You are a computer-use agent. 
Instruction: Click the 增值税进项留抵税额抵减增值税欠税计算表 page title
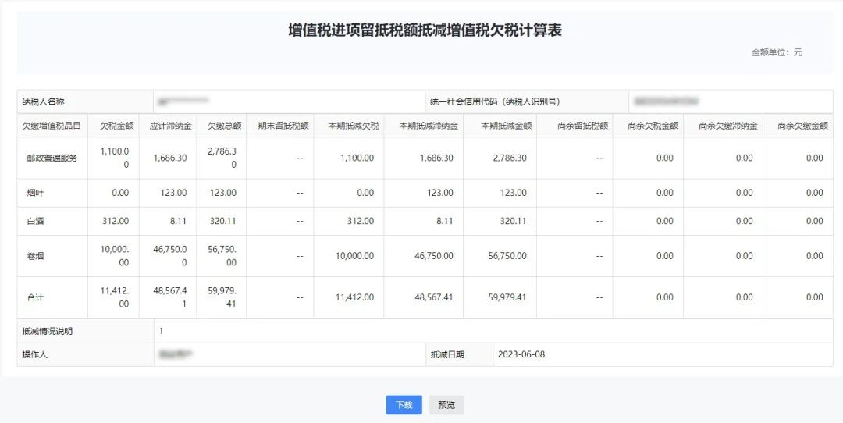425,30
